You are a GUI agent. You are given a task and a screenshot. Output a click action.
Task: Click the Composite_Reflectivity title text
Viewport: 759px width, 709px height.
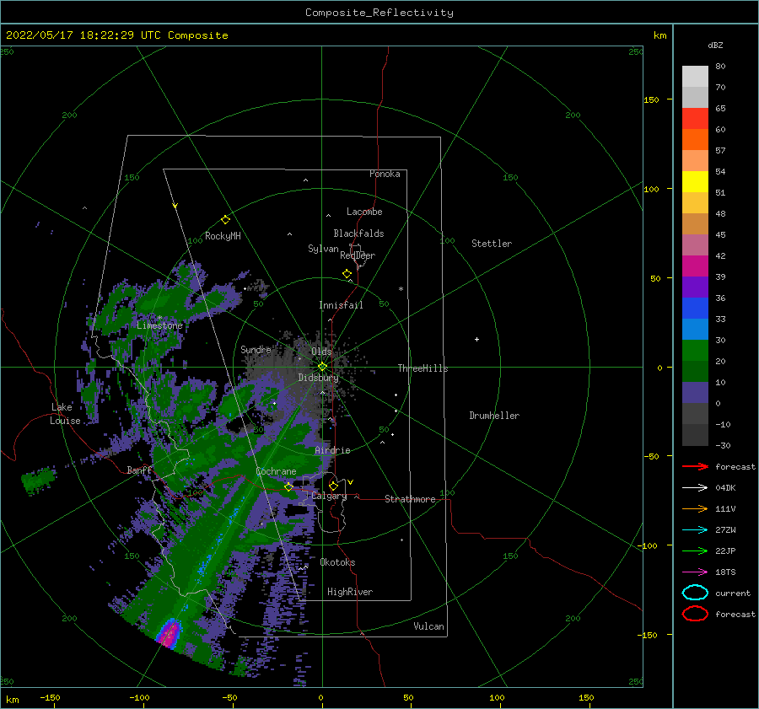(x=379, y=13)
